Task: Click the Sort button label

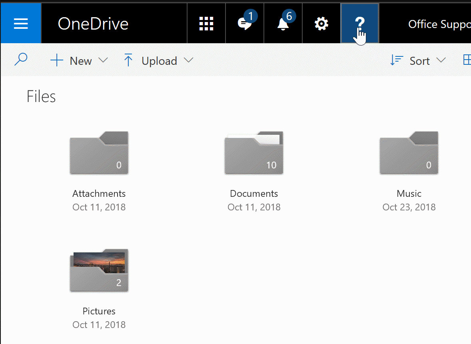Action: (x=420, y=61)
